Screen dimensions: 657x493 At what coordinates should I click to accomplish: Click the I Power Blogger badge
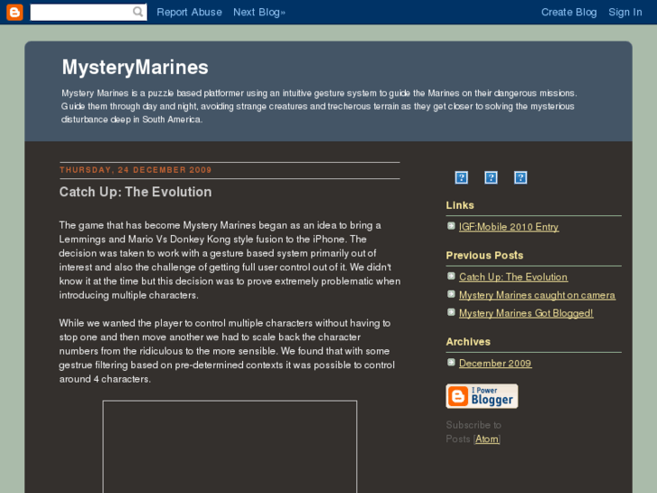(482, 396)
